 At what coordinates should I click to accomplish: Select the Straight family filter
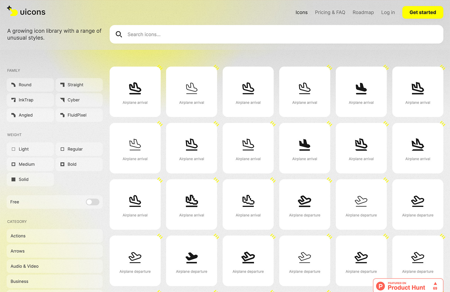[79, 85]
